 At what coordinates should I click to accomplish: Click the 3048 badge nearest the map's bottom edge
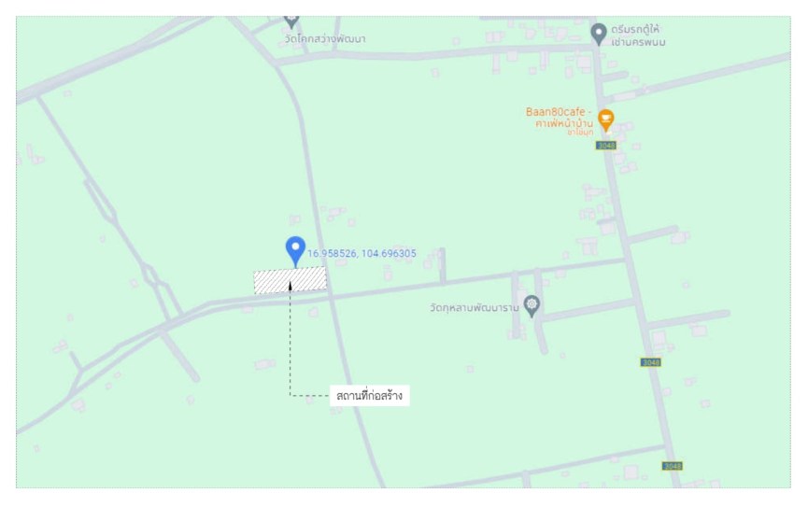(x=672, y=466)
